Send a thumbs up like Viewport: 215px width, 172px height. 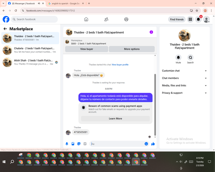tap(153, 144)
